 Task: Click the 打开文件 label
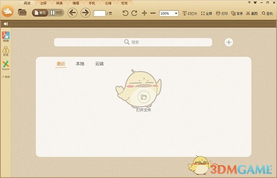(x=144, y=110)
